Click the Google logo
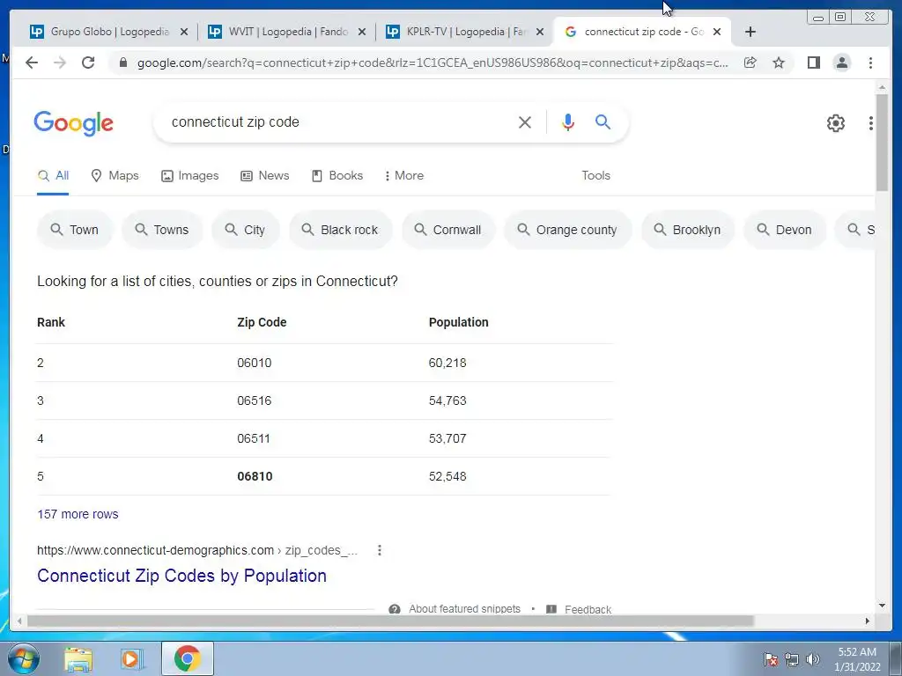902x676 pixels. (74, 123)
